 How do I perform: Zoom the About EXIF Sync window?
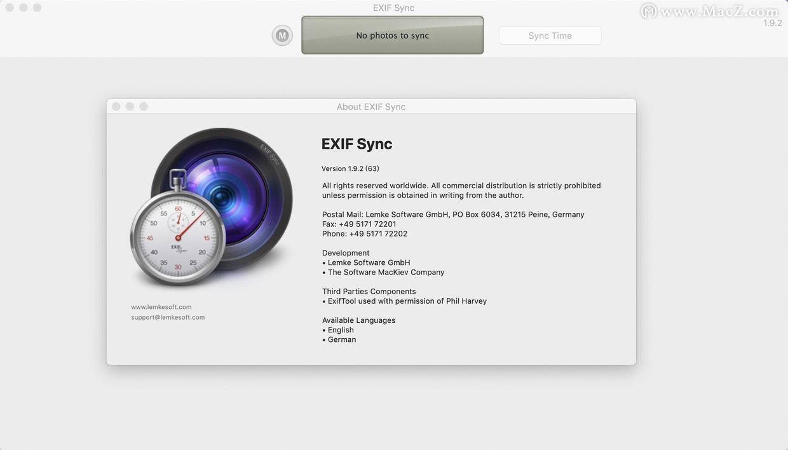coord(144,106)
